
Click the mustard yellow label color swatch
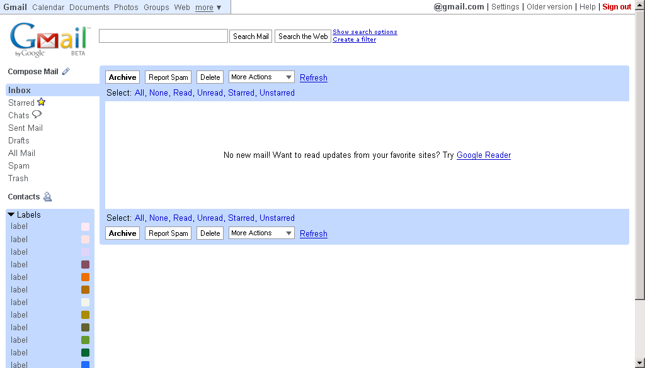pos(85,315)
